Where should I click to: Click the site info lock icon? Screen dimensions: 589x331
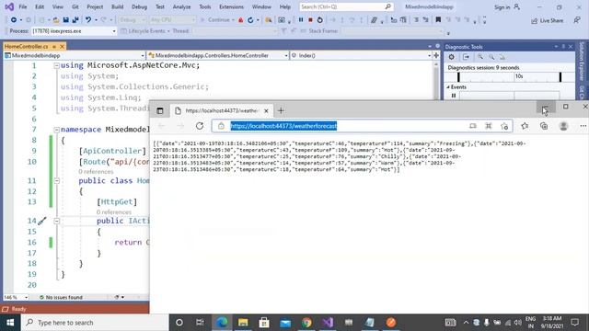point(221,126)
